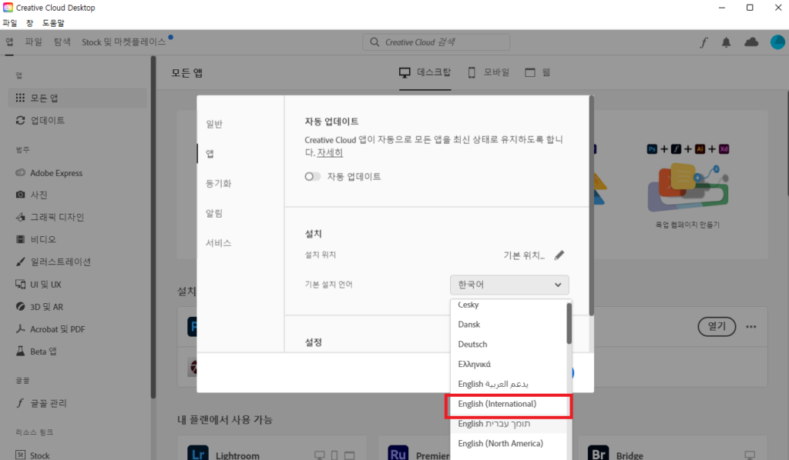Image resolution: width=789 pixels, height=460 pixels.
Task: Open the 서비스 settings section
Action: click(x=218, y=243)
